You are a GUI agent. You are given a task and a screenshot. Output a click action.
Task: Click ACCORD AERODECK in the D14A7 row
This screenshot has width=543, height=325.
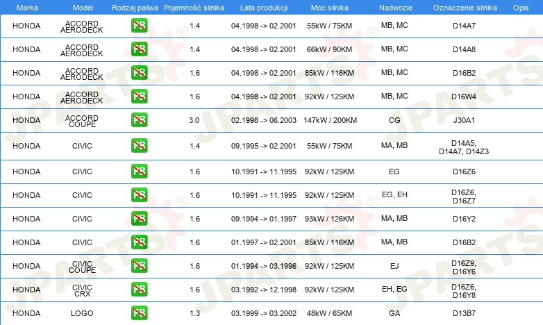pyautogui.click(x=82, y=26)
